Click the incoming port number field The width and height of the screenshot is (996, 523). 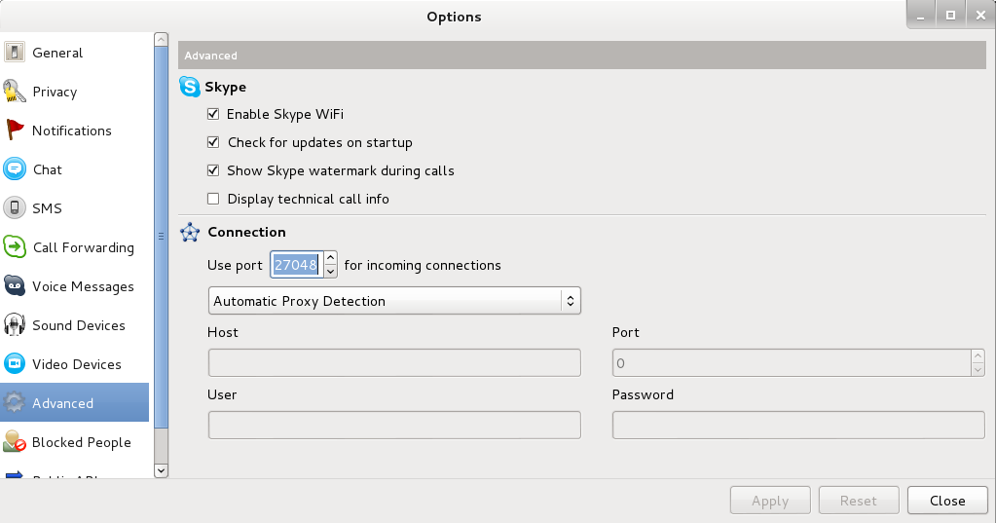coord(297,265)
